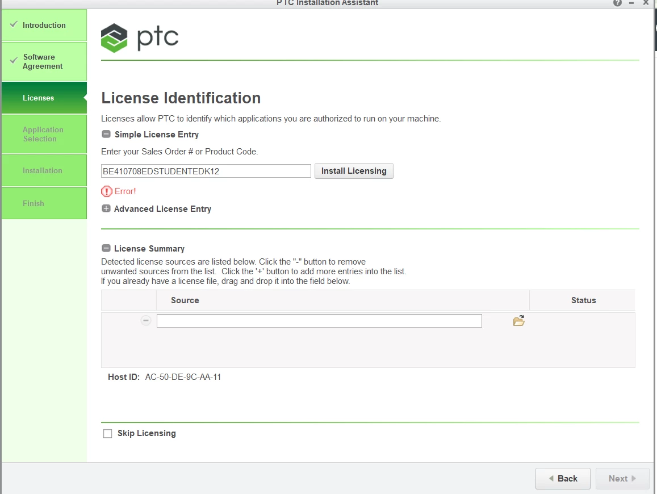Tick the Skip Licensing checkbox
Viewport: 657px width, 494px height.
tap(108, 434)
